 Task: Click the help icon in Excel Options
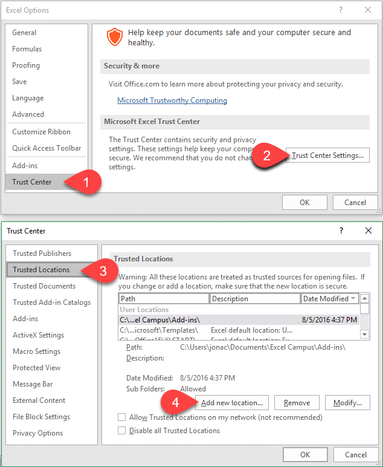point(341,10)
